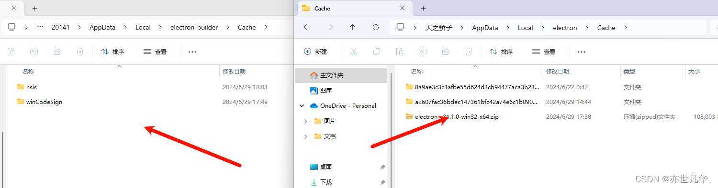The width and height of the screenshot is (718, 188).
Task: Click Rename icon in right window toolbar
Action: tap(423, 52)
